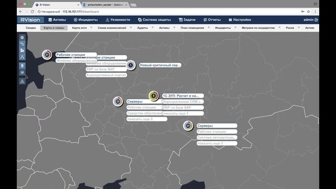This screenshot has width=336, height=189.
Task: Open the Отчеты menu
Action: [x=212, y=20]
